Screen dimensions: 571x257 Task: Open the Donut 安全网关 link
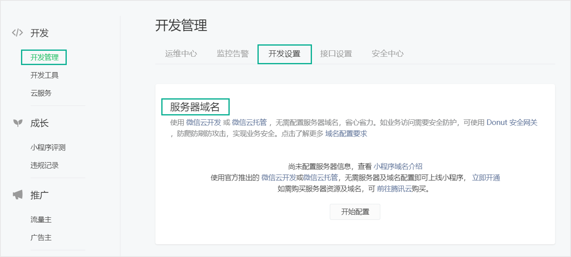tap(512, 122)
